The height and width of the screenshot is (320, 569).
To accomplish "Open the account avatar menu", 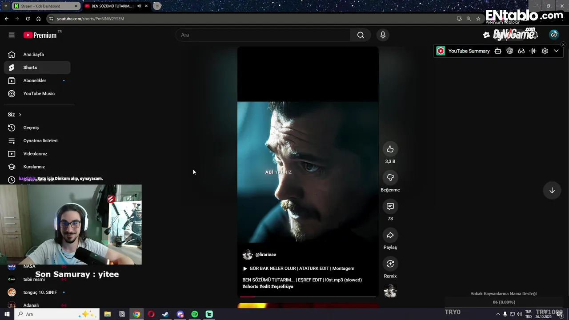I will pyautogui.click(x=553, y=35).
